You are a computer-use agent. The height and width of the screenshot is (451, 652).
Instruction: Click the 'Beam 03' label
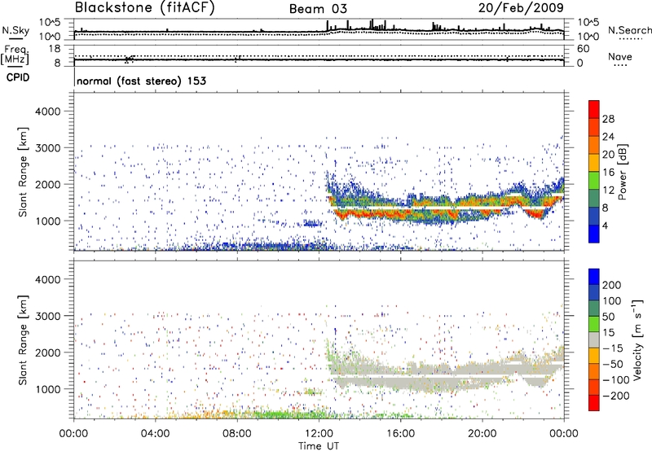[318, 9]
